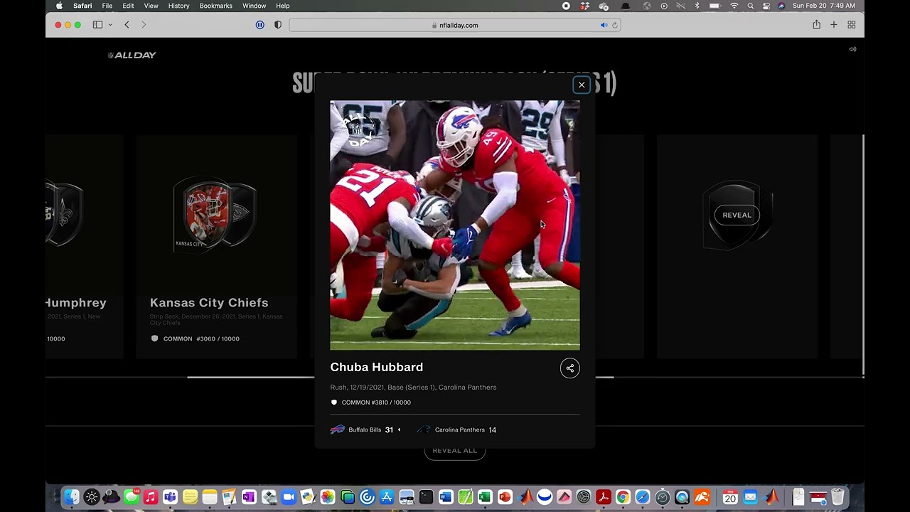Click the blue pause extension icon
The image size is (910, 512).
click(x=260, y=25)
